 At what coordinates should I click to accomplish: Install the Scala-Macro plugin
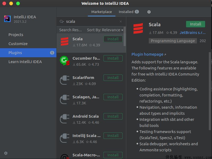click(x=113, y=155)
